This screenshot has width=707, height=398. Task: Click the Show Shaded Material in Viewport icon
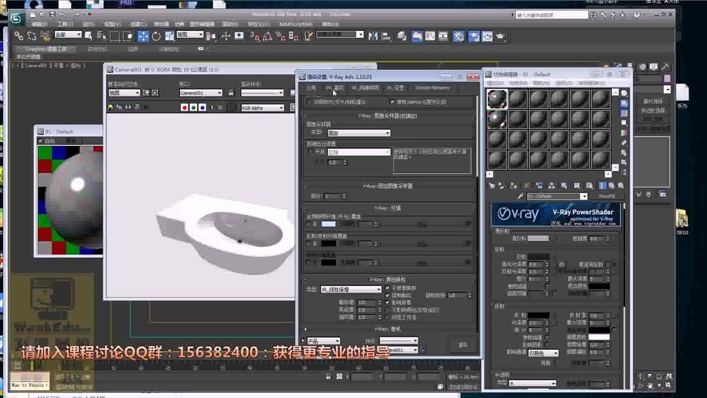589,185
